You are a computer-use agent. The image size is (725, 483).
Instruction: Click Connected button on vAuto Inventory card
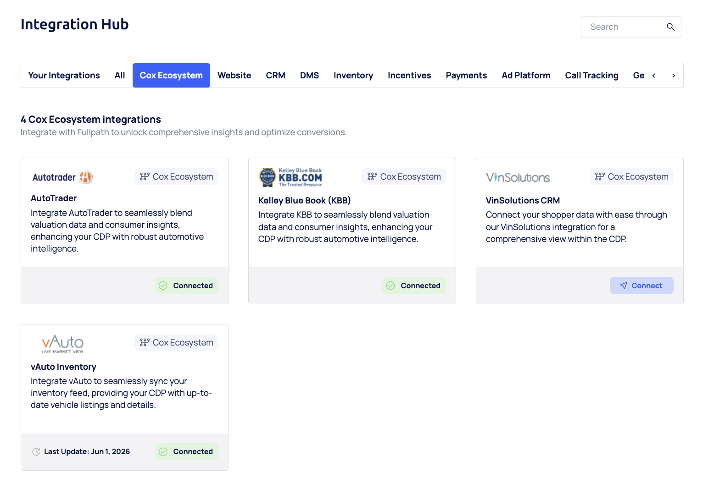point(186,451)
